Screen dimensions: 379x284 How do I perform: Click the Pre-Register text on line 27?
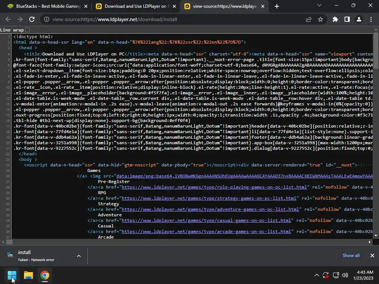114,182
